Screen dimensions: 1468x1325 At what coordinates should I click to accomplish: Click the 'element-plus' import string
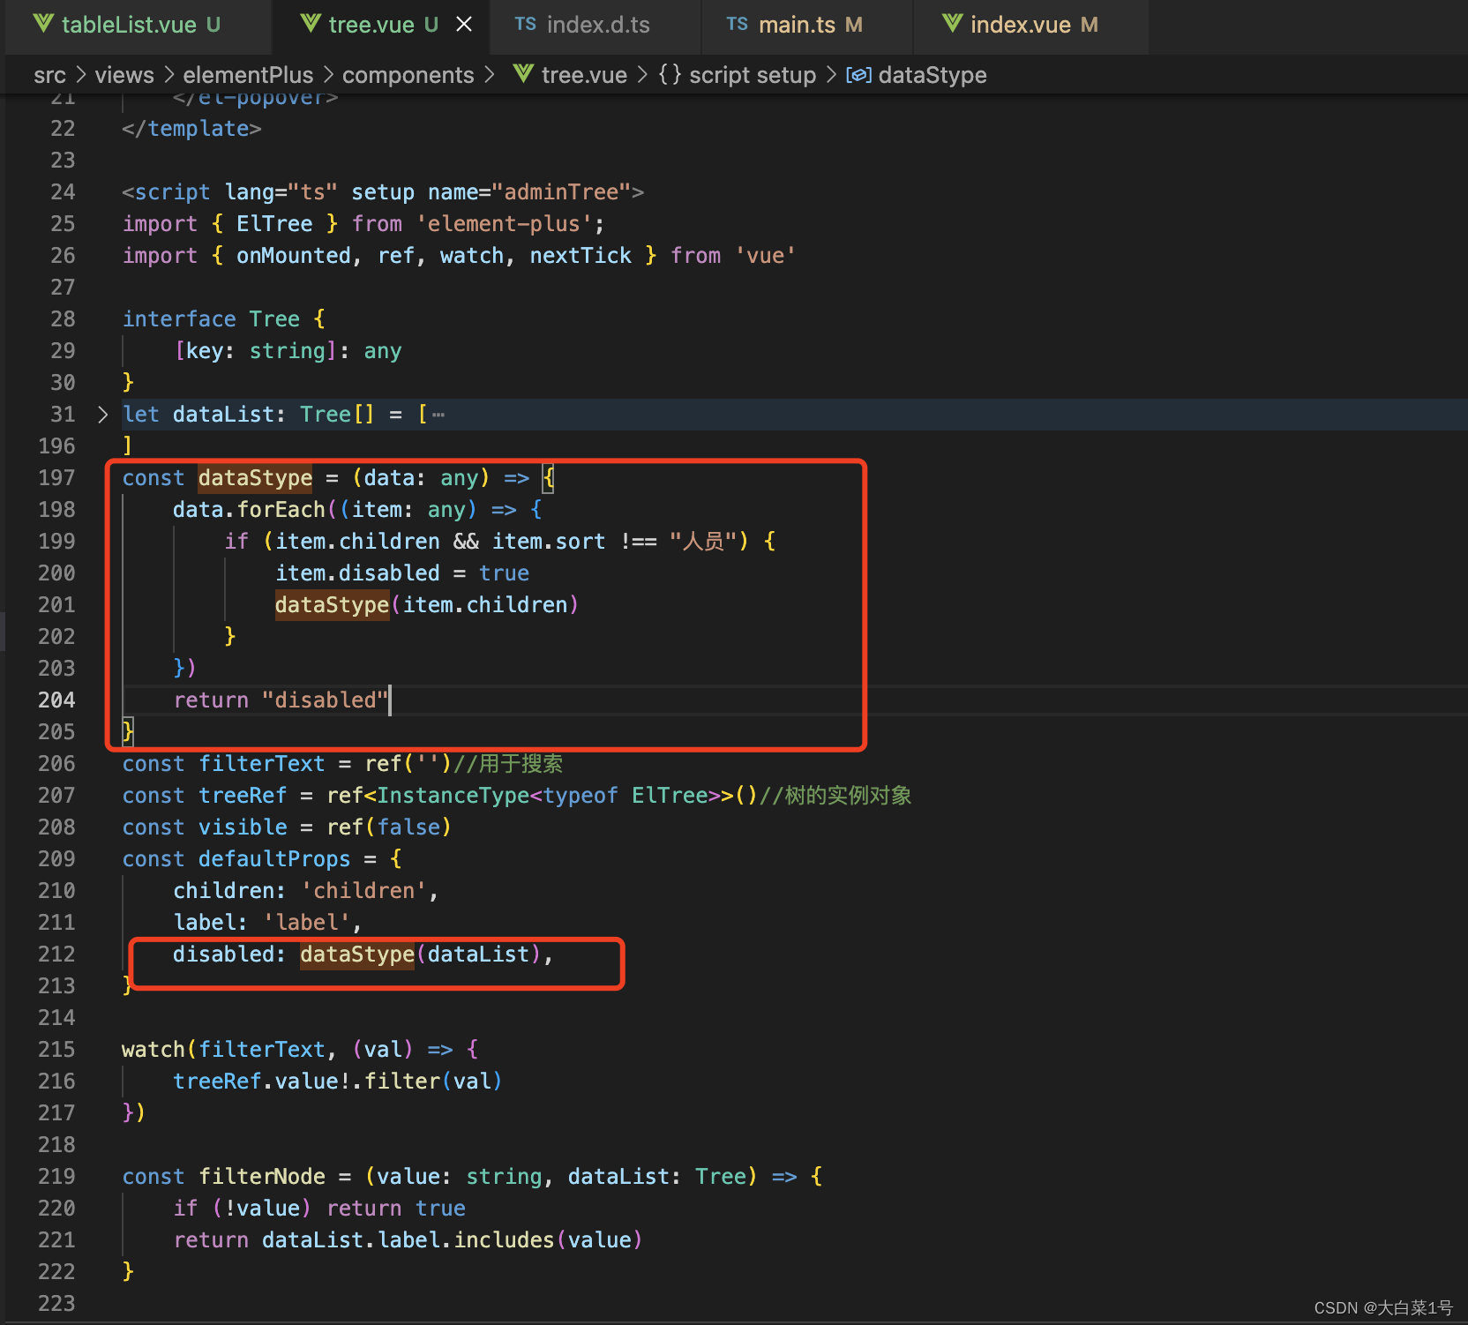tap(504, 224)
